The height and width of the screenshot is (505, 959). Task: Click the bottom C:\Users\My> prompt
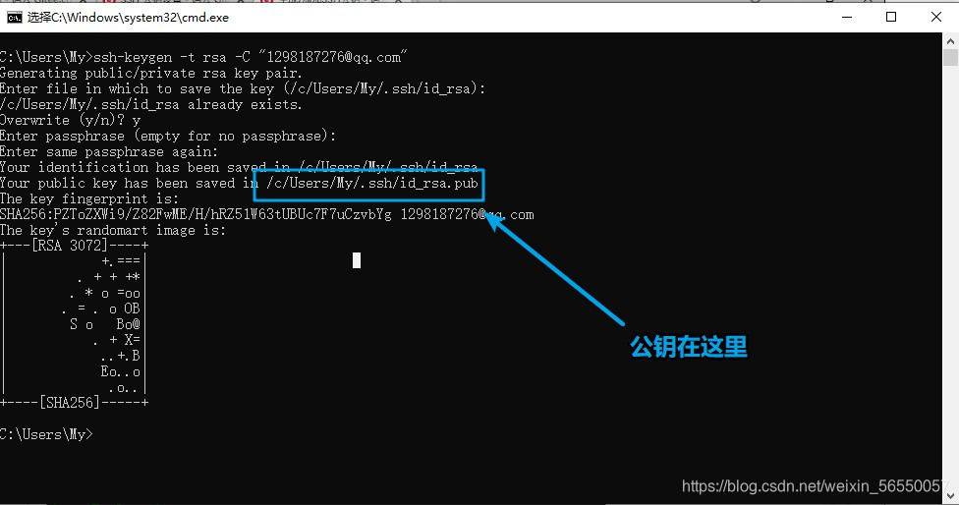[x=46, y=434]
